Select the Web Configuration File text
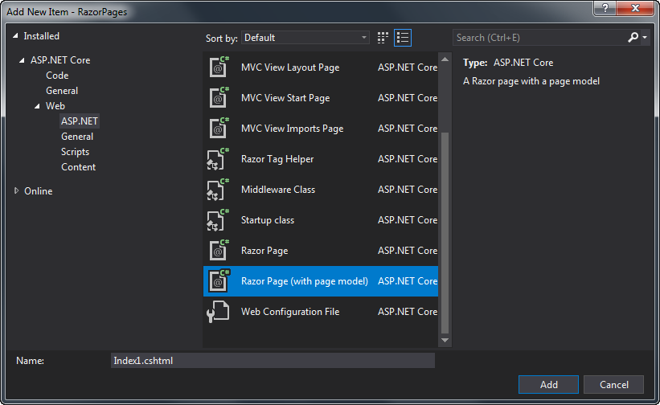660x405 pixels. tap(290, 312)
